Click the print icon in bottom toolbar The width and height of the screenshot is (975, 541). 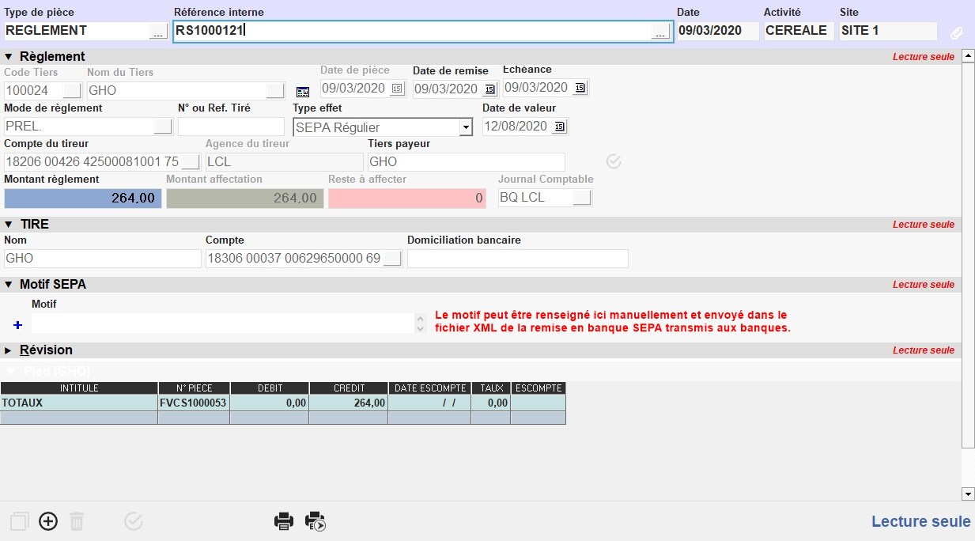284,521
